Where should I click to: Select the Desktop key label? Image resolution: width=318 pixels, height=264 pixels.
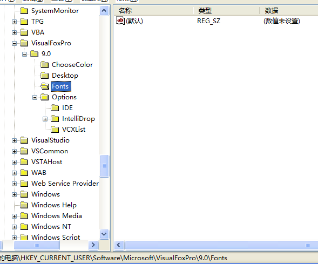pos(65,76)
